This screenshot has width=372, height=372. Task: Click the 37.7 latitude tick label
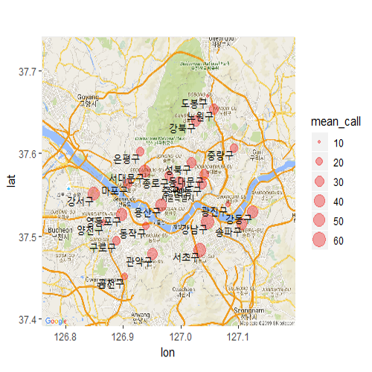[x=27, y=72]
